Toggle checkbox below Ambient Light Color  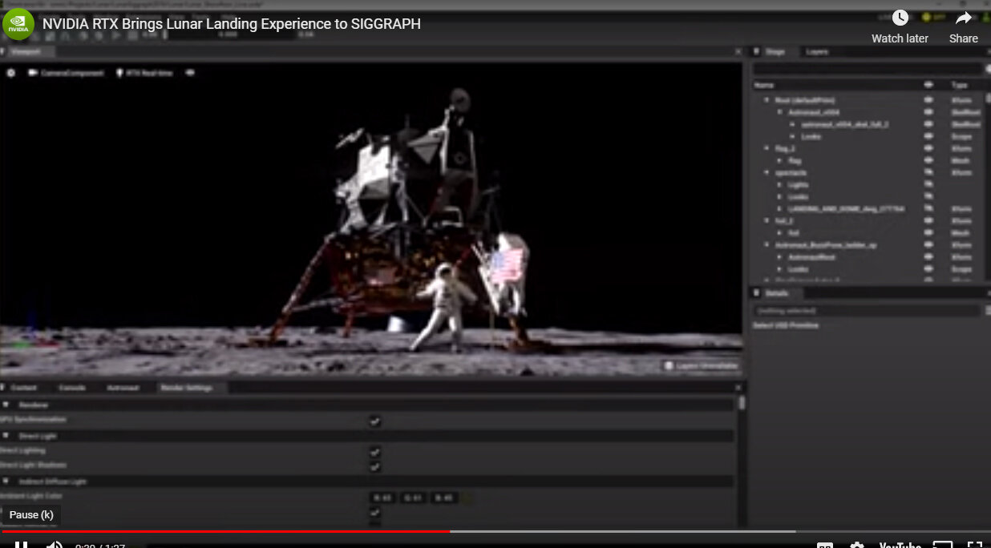click(374, 512)
